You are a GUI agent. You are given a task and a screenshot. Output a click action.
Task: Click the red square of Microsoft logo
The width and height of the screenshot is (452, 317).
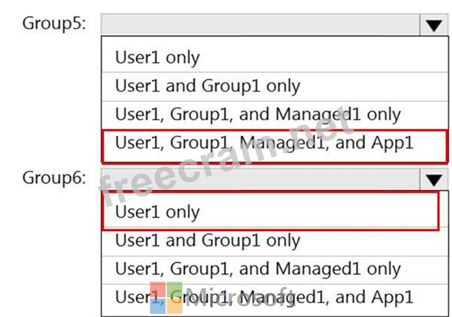(x=157, y=289)
